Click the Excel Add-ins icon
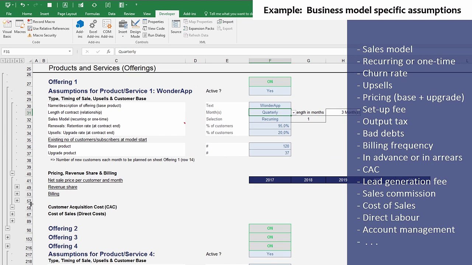The width and height of the screenshot is (472, 265). click(x=93, y=29)
